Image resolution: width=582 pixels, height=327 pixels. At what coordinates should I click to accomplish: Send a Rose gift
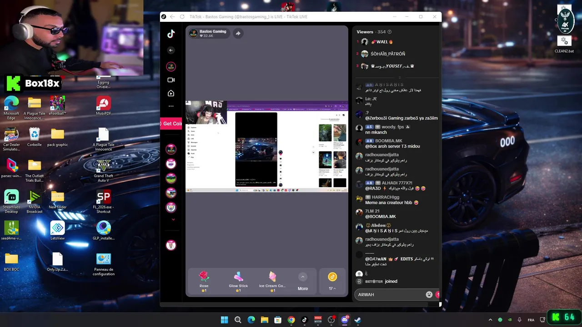pyautogui.click(x=204, y=281)
